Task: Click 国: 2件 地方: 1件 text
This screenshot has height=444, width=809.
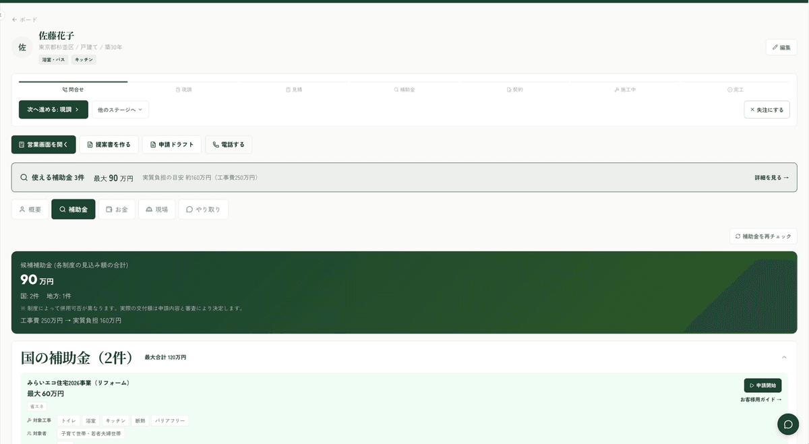Action: coord(46,296)
